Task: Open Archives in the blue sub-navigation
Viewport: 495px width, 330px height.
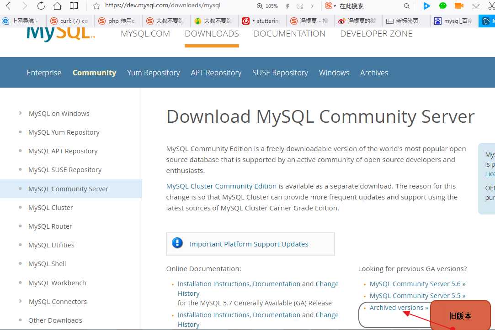Action: coord(374,73)
